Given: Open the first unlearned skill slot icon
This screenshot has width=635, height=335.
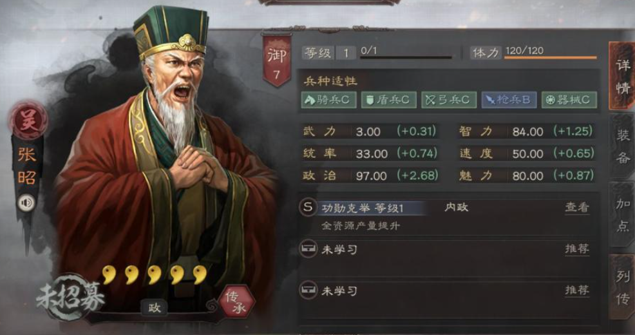Looking at the screenshot, I should click(x=308, y=249).
